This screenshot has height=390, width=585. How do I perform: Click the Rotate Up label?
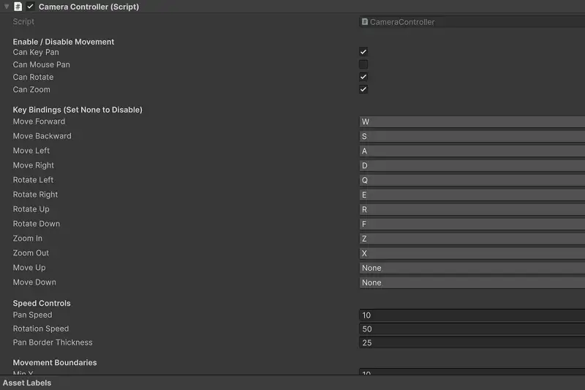[x=31, y=209]
